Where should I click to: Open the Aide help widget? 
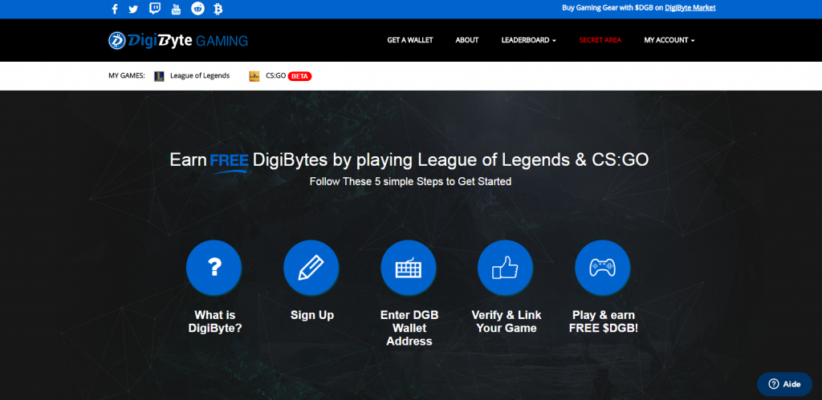point(784,384)
